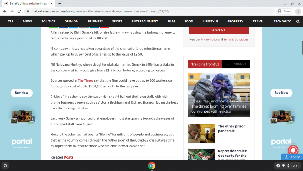The width and height of the screenshot is (303, 171).
Task: Click the Repressionomics food crate thumbnail
Action: [x=201, y=154]
